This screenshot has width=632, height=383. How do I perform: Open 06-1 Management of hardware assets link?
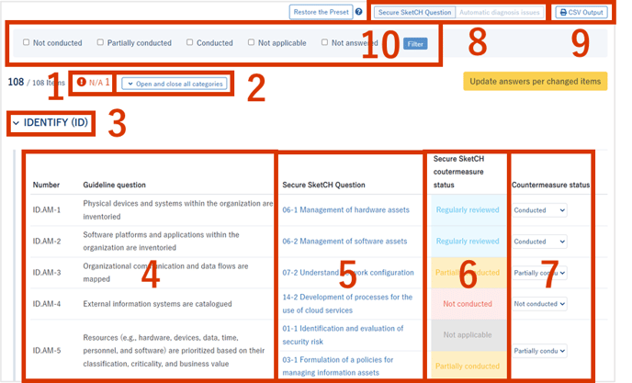pyautogui.click(x=345, y=209)
